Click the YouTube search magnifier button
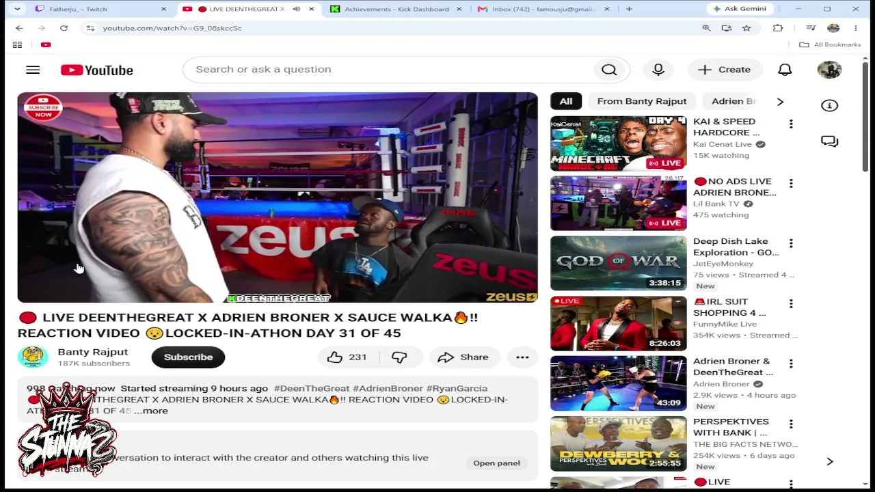This screenshot has height=492, width=875. pyautogui.click(x=609, y=70)
